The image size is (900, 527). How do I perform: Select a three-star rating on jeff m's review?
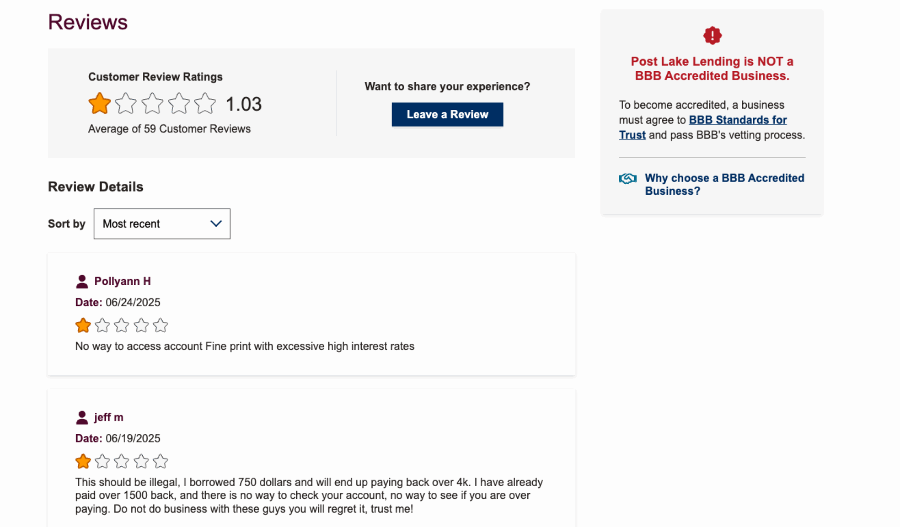[x=122, y=462]
